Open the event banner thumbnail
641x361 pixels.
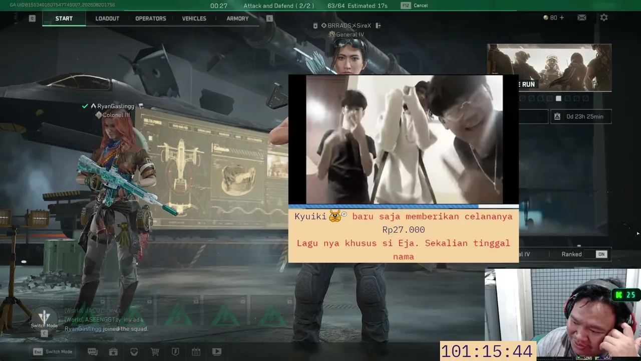click(x=549, y=67)
